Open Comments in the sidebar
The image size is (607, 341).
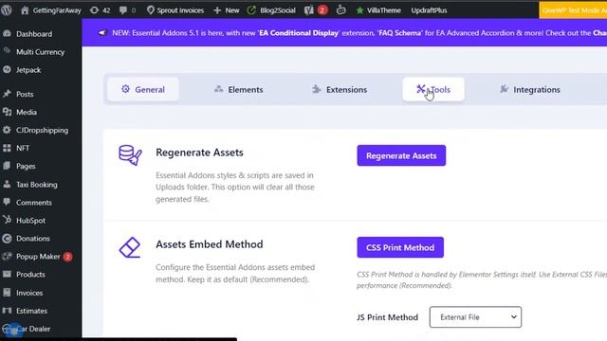tap(34, 203)
